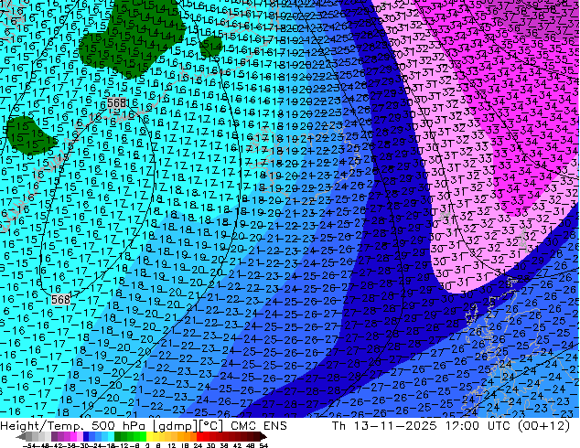Click the lower 568 contour height label
The height and width of the screenshot is (448, 580).
click(60, 299)
